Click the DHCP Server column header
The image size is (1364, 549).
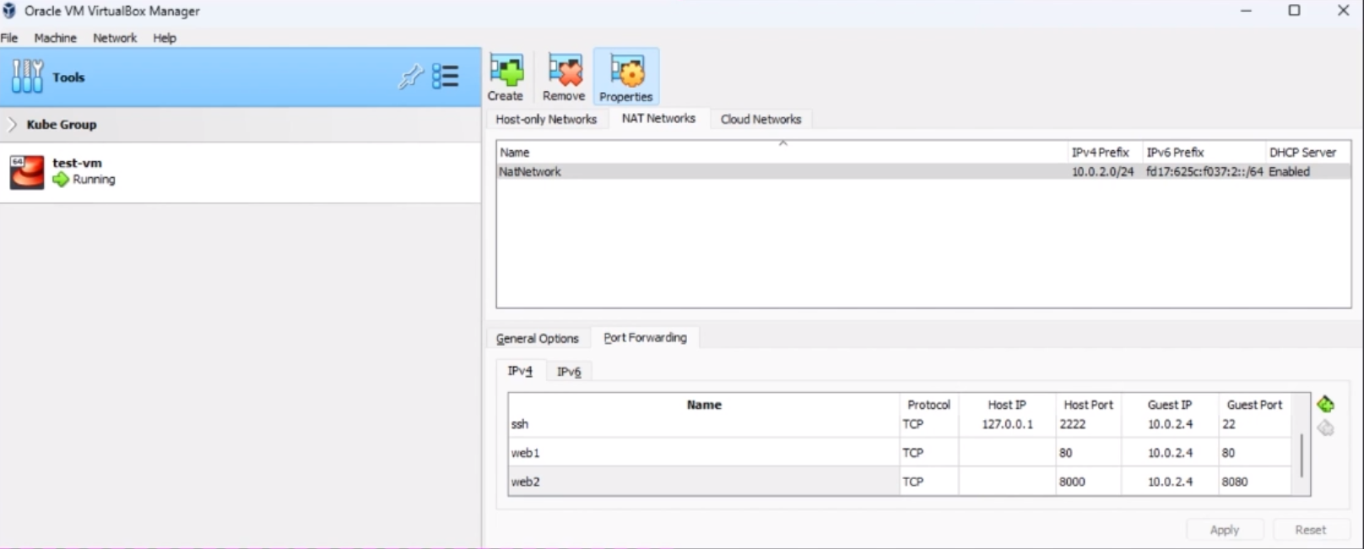click(x=1307, y=152)
